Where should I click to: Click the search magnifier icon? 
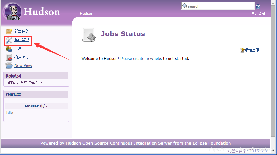click(184, 6)
